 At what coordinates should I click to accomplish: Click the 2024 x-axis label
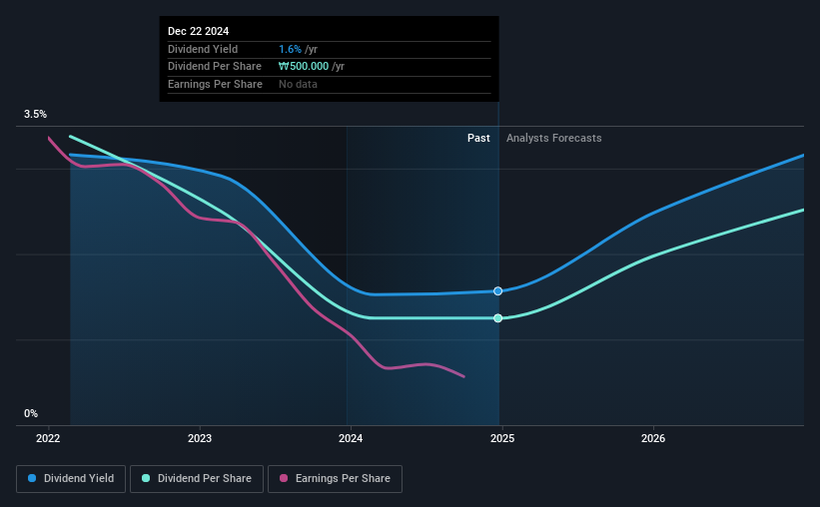(x=351, y=438)
